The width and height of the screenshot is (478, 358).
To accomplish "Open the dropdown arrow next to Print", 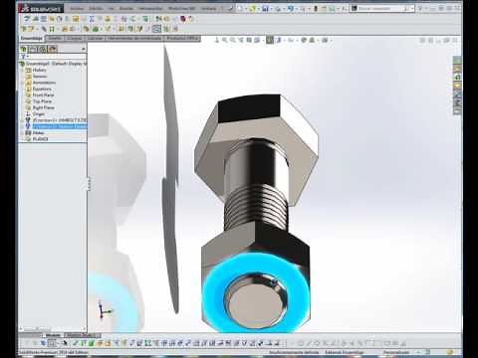I will pos(284,9).
